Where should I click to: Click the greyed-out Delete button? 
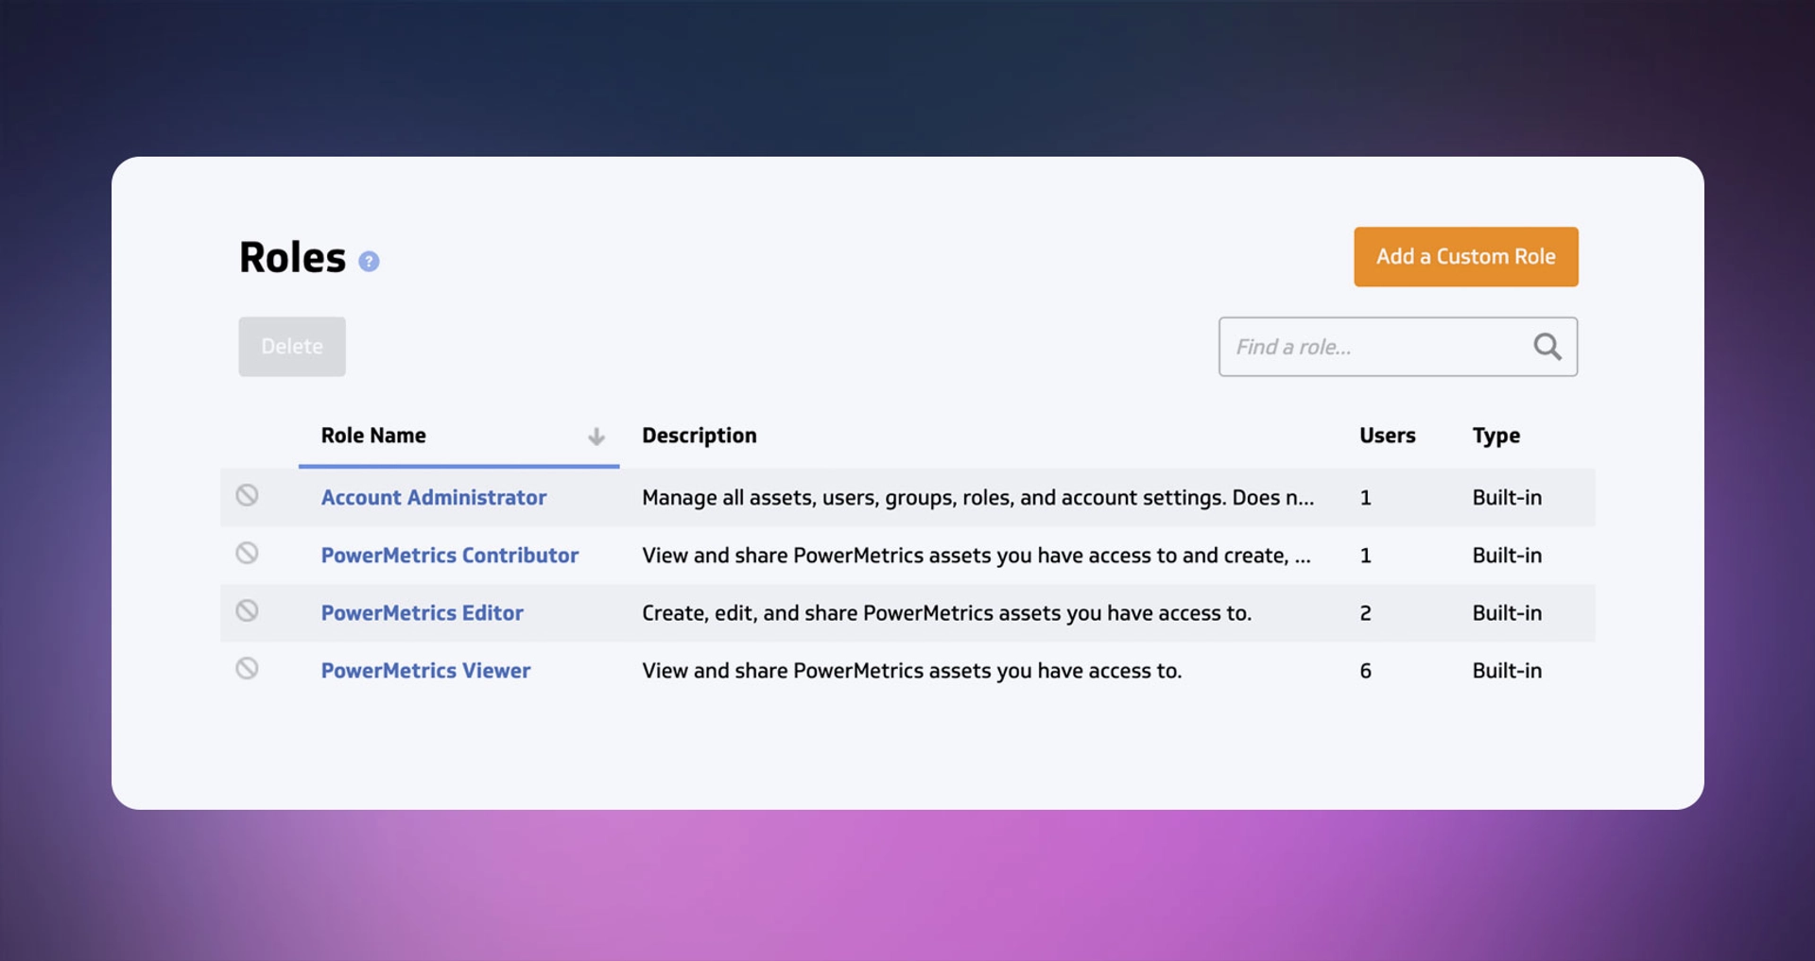(292, 347)
